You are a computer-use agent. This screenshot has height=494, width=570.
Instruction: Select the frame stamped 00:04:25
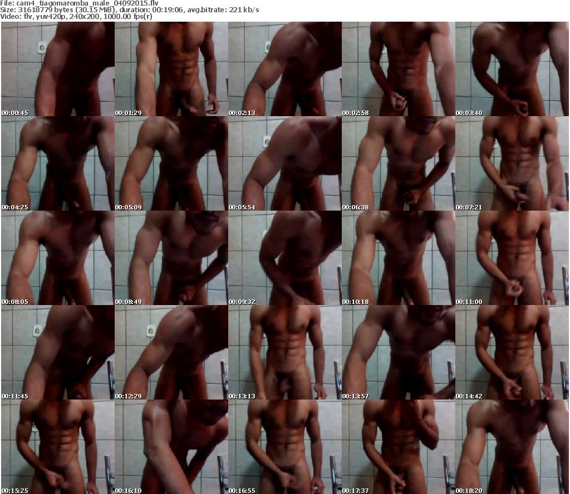click(x=58, y=163)
